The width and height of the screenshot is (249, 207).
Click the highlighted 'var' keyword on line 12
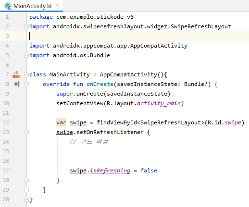(x=61, y=122)
